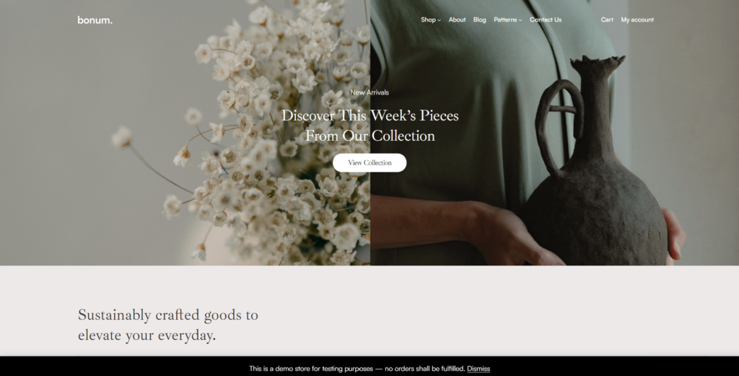Image resolution: width=739 pixels, height=376 pixels.
Task: Expand the Shop menu chevron
Action: coord(440,20)
